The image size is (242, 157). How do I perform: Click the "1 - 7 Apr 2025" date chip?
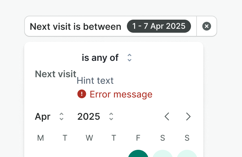point(159,26)
